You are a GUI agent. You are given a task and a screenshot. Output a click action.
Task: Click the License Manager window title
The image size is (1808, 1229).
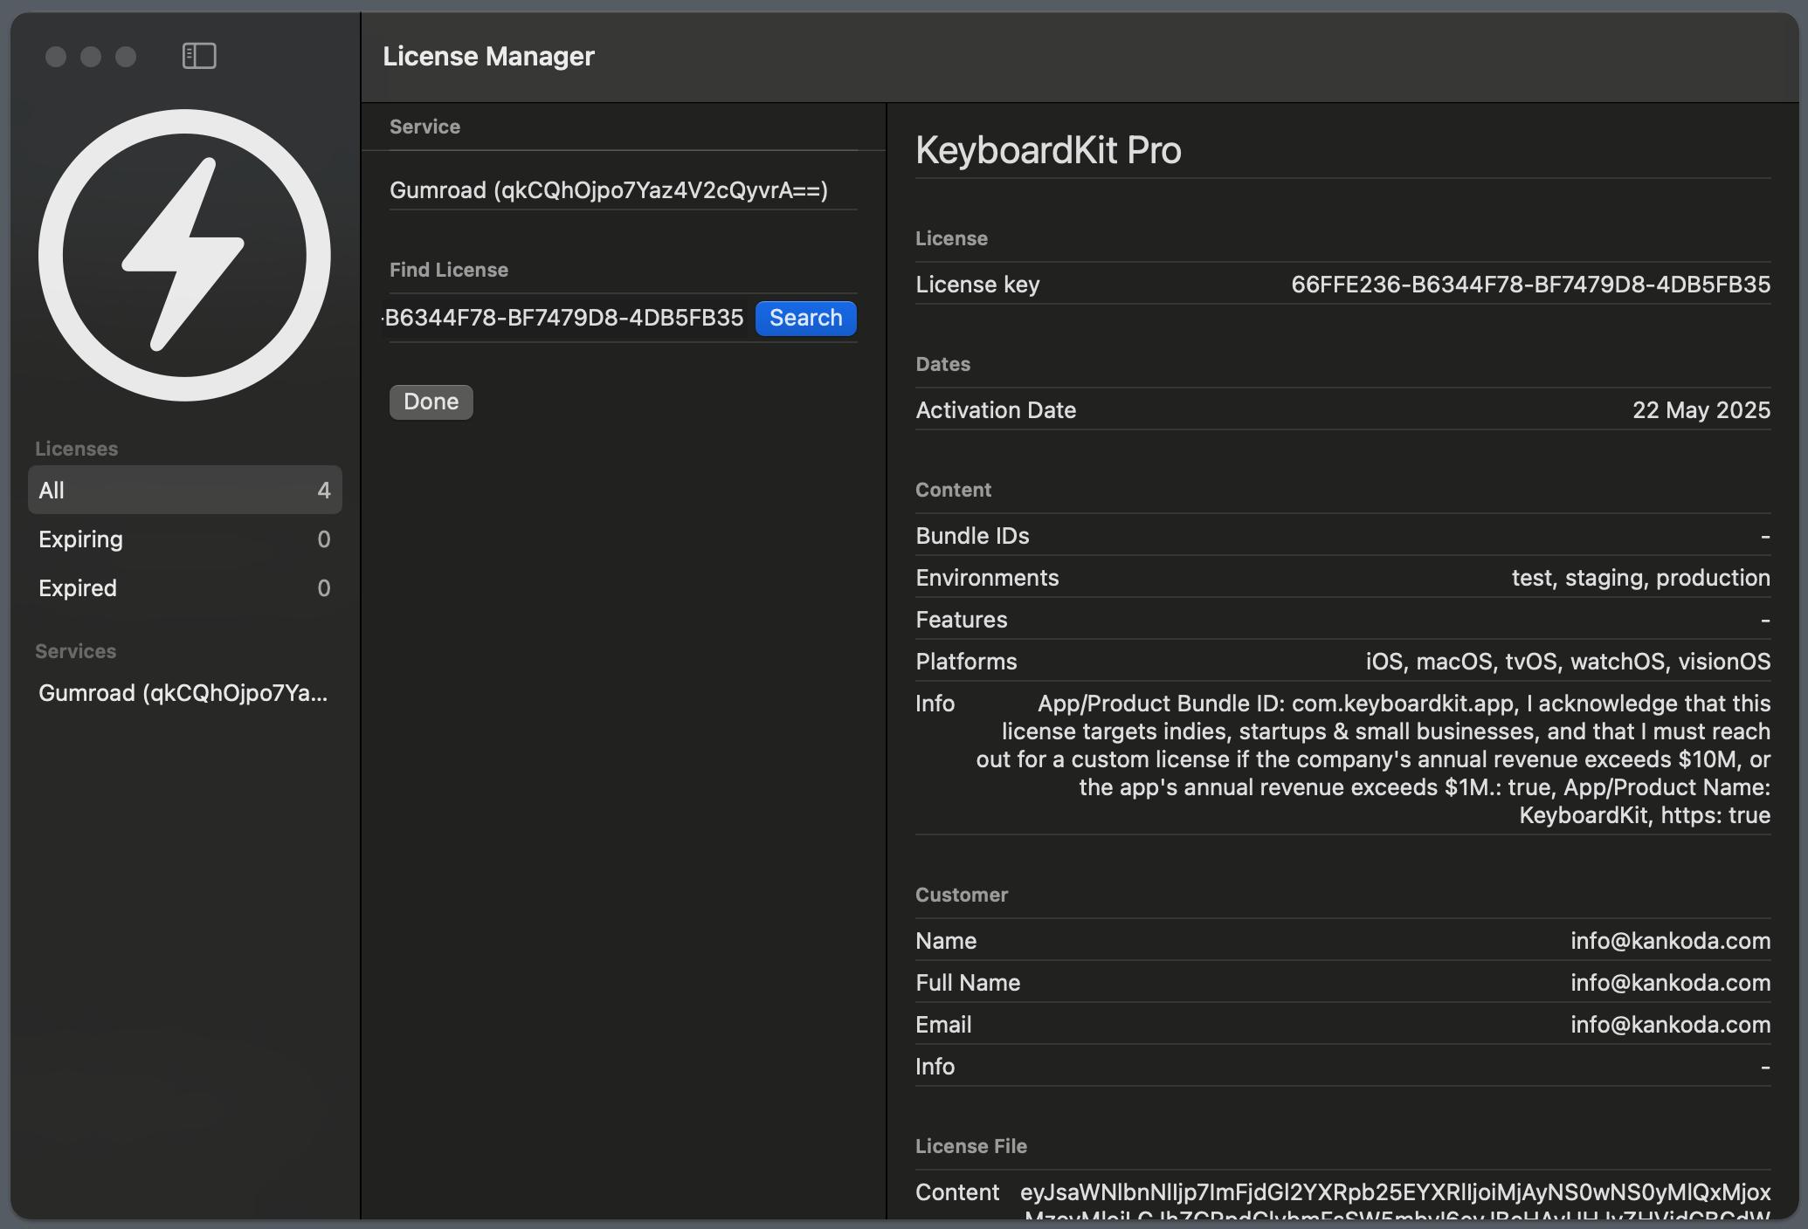click(x=488, y=56)
